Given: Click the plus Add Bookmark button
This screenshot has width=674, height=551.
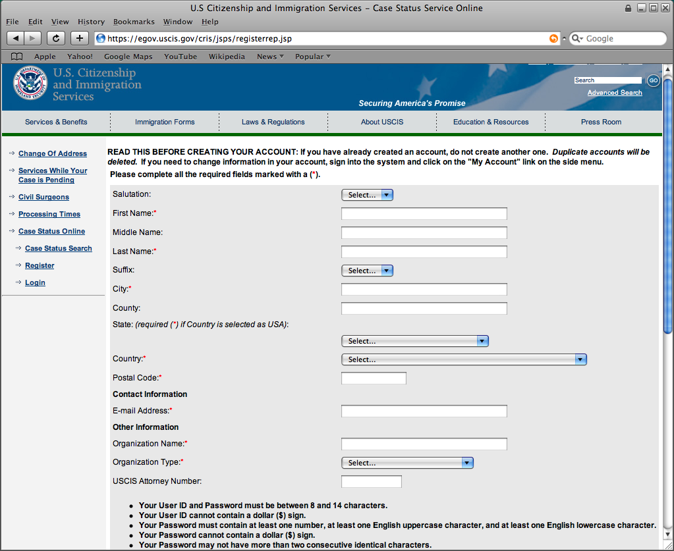Looking at the screenshot, I should coord(79,38).
